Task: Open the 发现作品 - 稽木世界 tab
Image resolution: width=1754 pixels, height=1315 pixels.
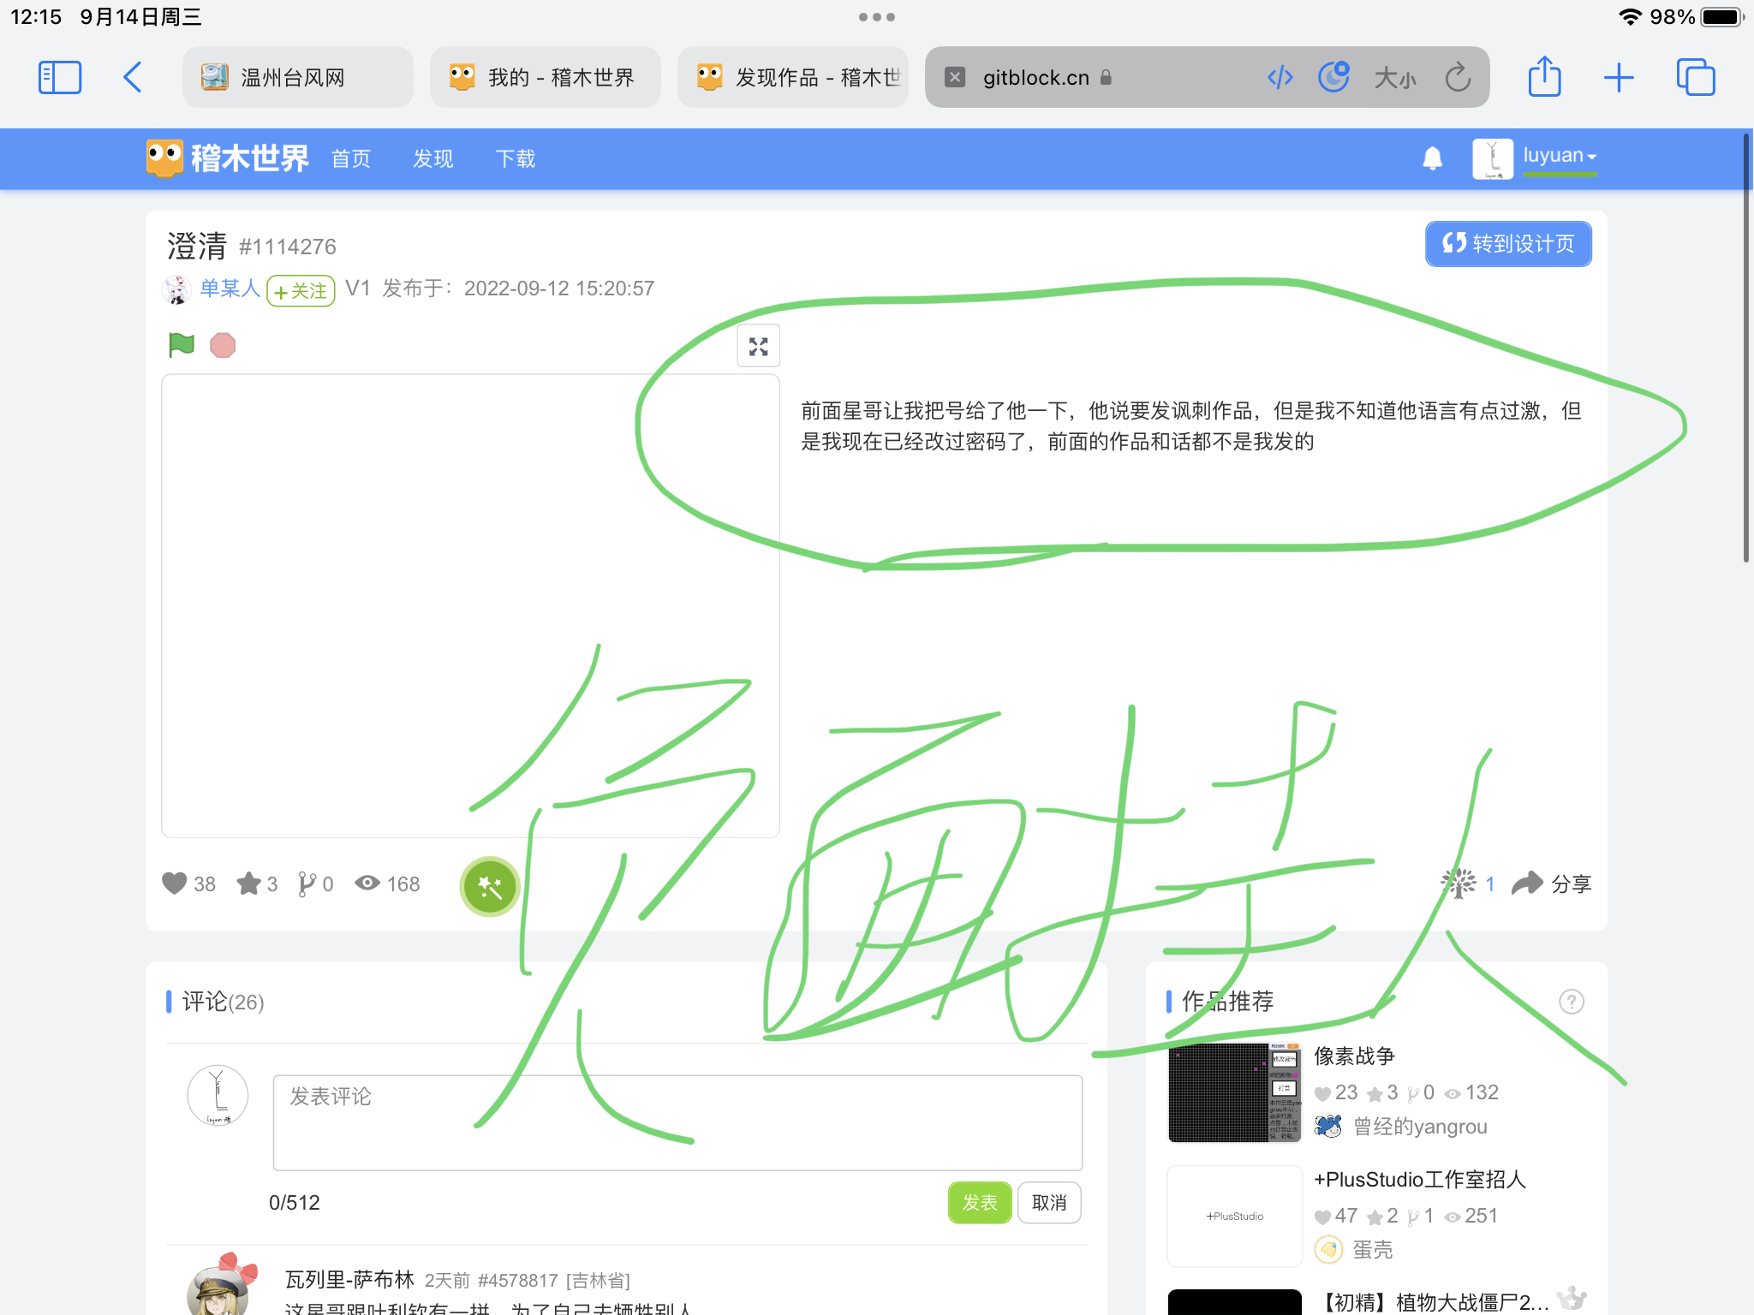Action: pos(793,77)
